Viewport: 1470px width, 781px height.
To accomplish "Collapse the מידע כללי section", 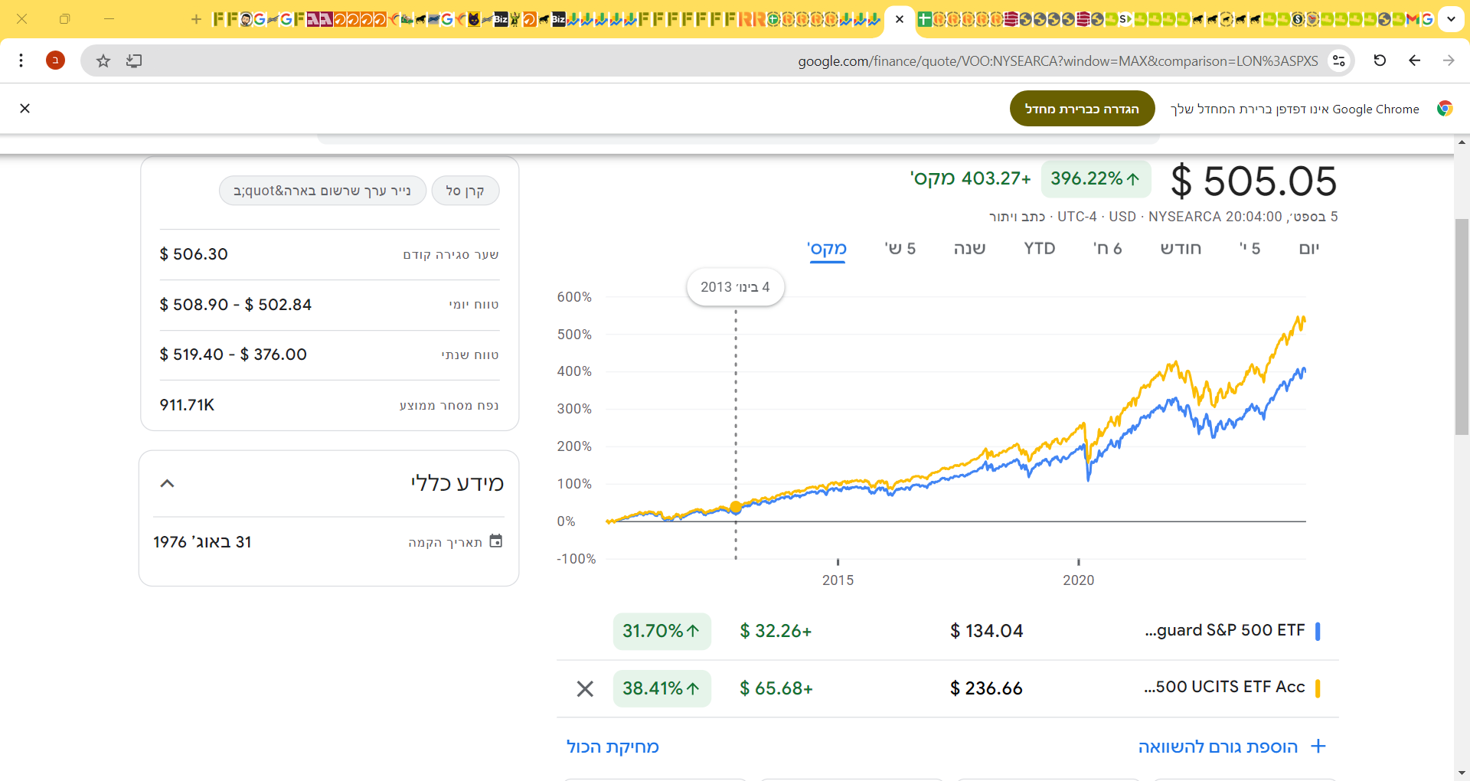I will coord(167,483).
